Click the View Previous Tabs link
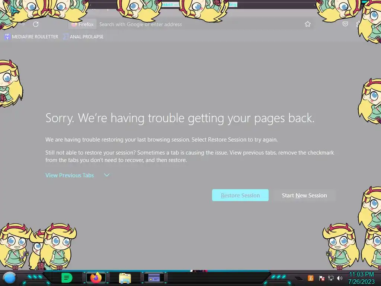This screenshot has width=381, height=286. (x=70, y=175)
